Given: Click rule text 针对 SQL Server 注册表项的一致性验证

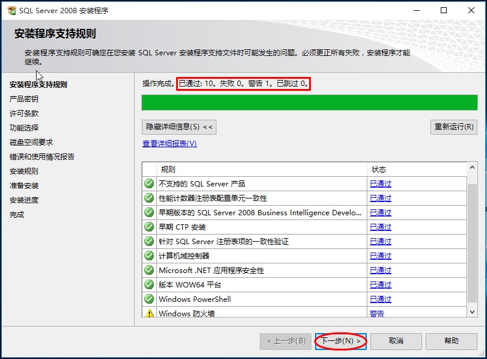Looking at the screenshot, I should pyautogui.click(x=224, y=242).
